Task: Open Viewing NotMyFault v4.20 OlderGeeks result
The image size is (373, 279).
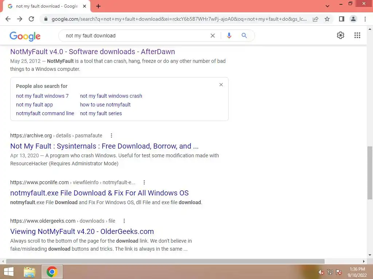Action: point(82,231)
